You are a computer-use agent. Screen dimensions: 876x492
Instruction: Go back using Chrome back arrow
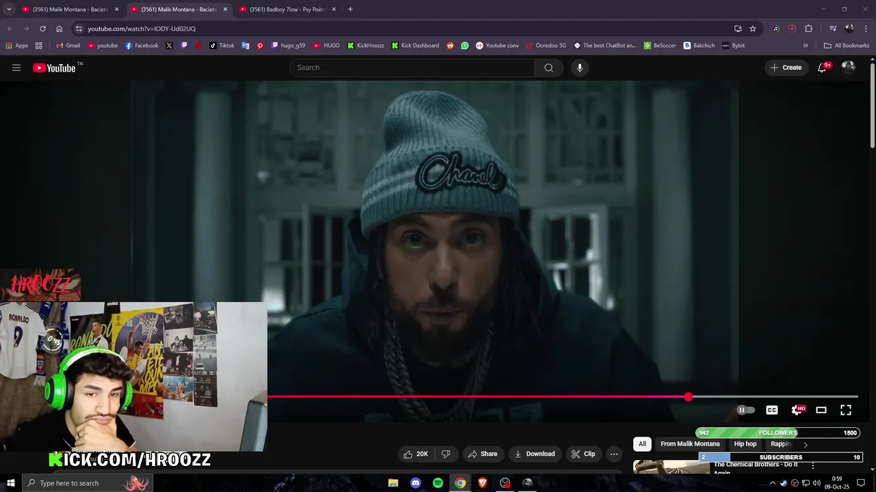click(x=10, y=29)
